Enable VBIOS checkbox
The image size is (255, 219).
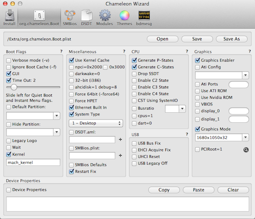(x=197, y=104)
